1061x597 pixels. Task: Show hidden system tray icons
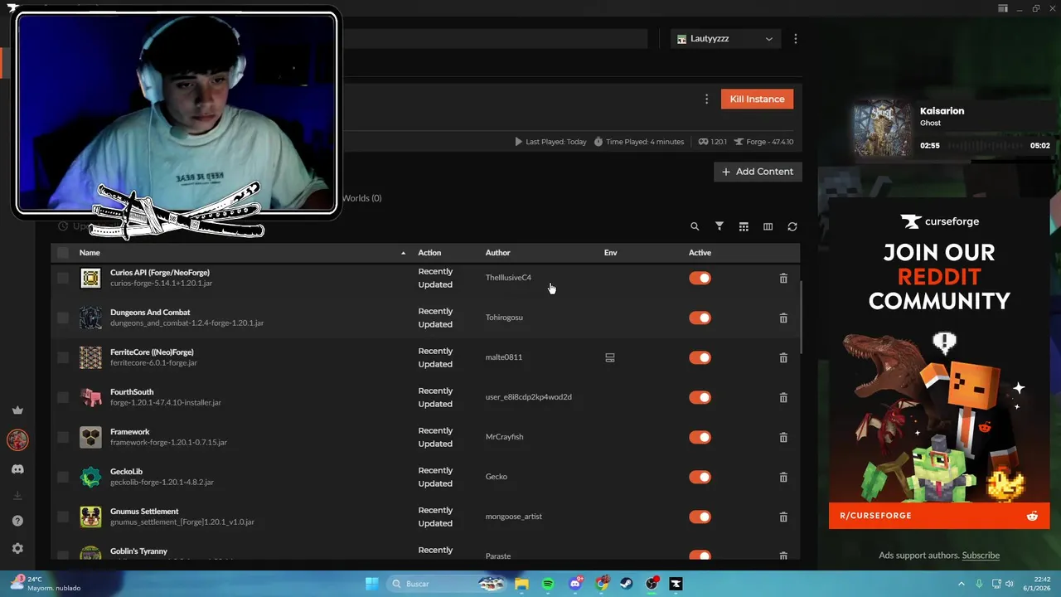(x=962, y=584)
